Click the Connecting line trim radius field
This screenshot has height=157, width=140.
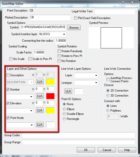pyautogui.click(x=61, y=41)
